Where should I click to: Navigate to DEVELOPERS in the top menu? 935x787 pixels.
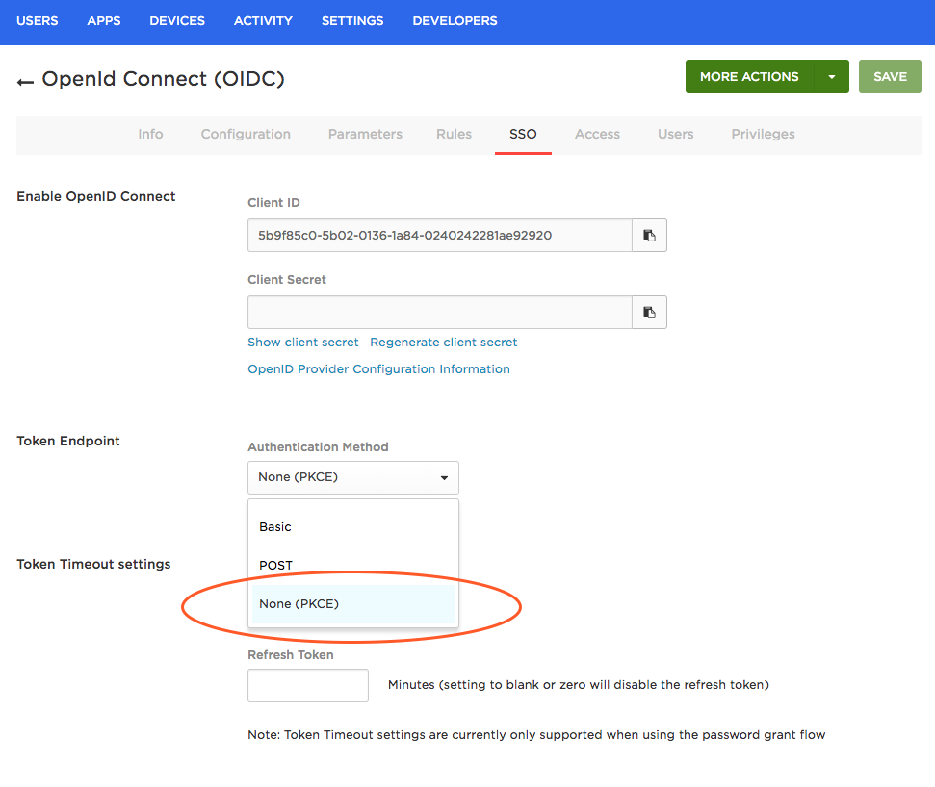(455, 20)
